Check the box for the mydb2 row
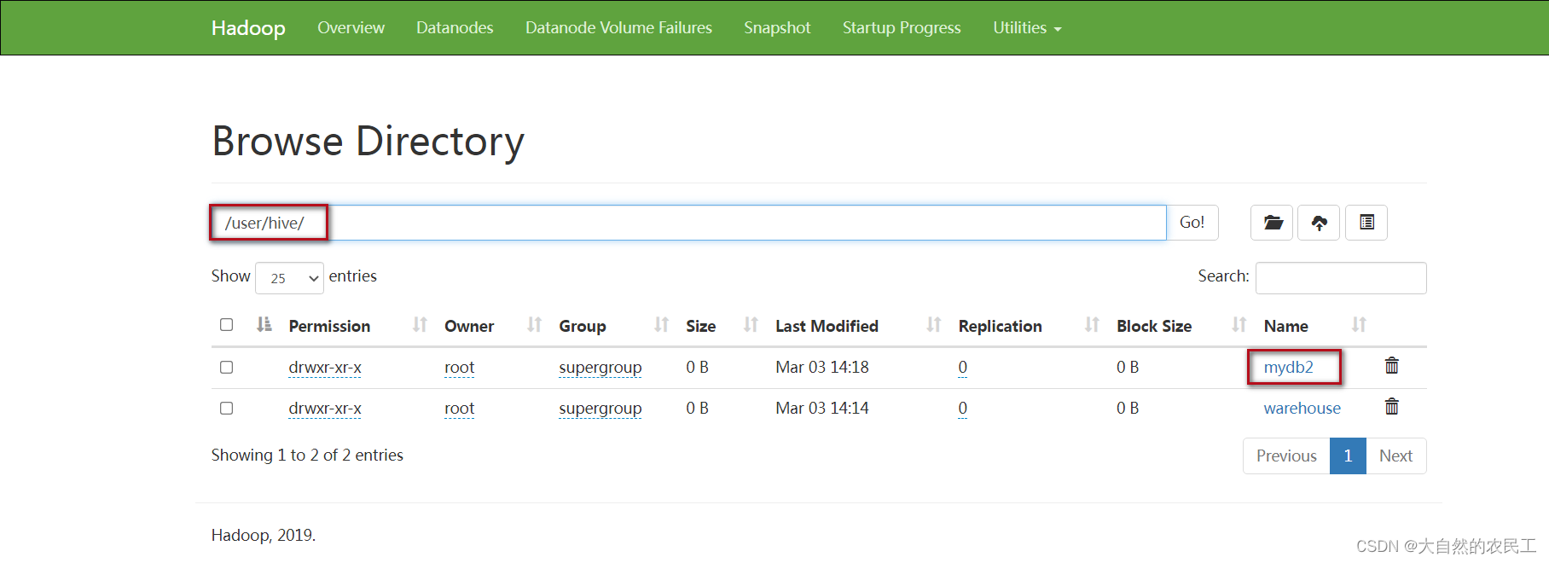 [226, 367]
